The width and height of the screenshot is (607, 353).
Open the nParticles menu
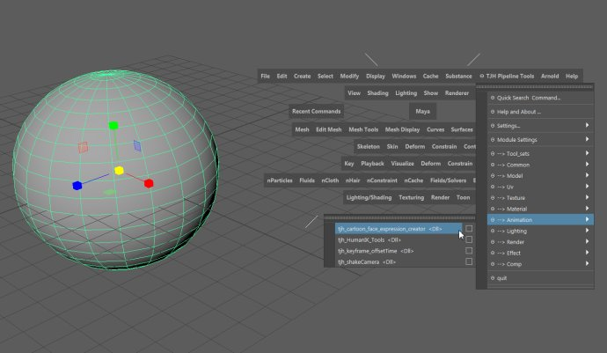280,180
